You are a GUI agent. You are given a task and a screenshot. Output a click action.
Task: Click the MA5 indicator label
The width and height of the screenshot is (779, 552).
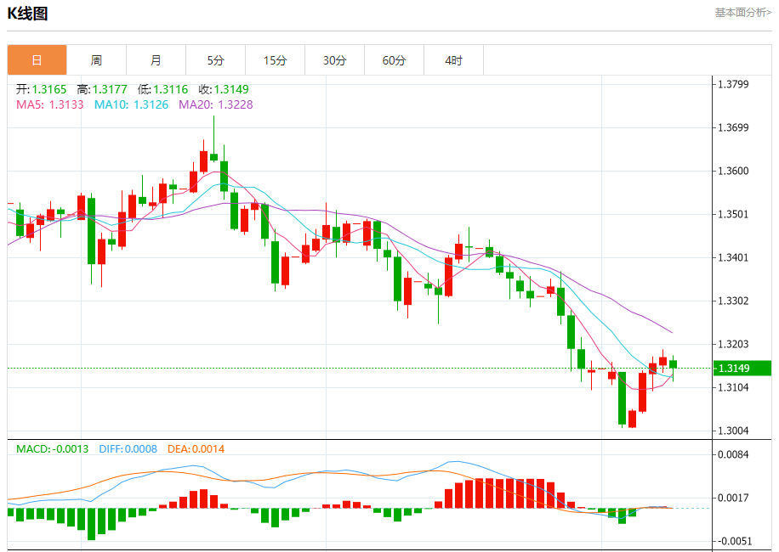point(49,104)
